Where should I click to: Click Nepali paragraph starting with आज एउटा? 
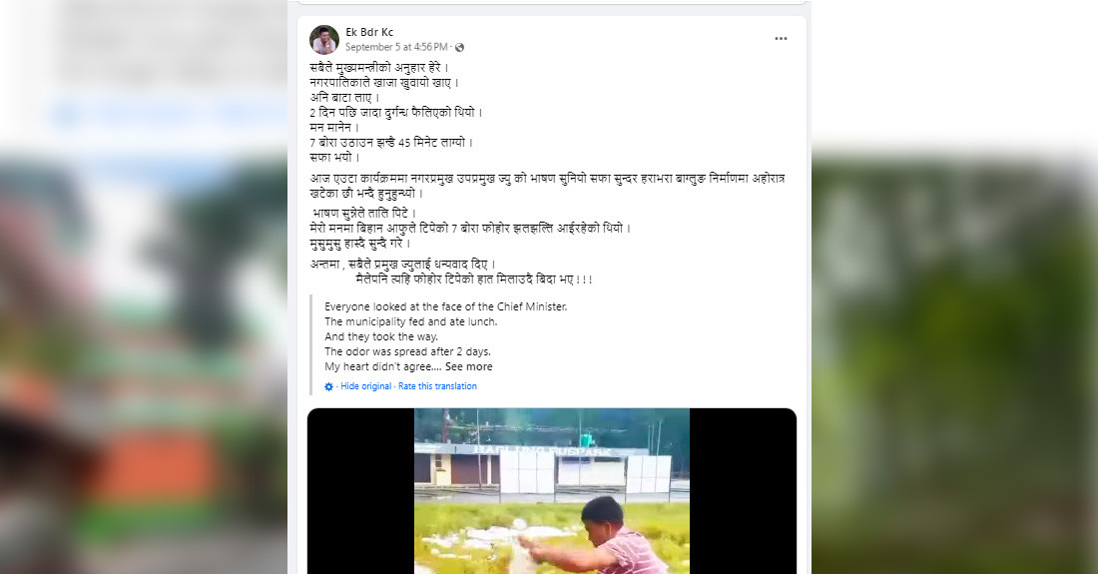click(x=547, y=186)
